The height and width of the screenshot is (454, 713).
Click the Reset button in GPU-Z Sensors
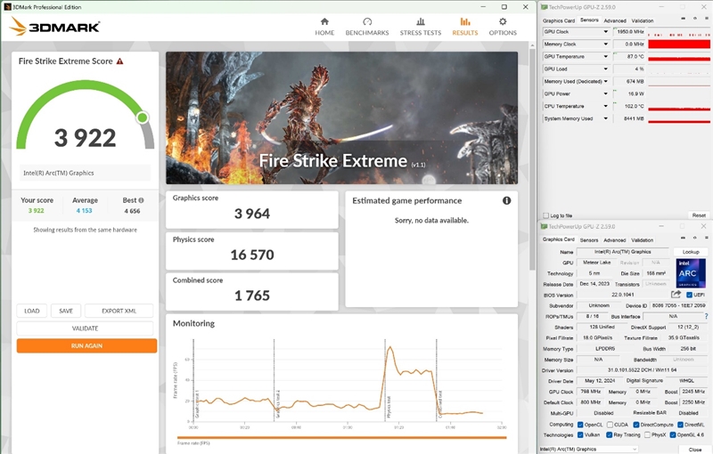(x=699, y=215)
